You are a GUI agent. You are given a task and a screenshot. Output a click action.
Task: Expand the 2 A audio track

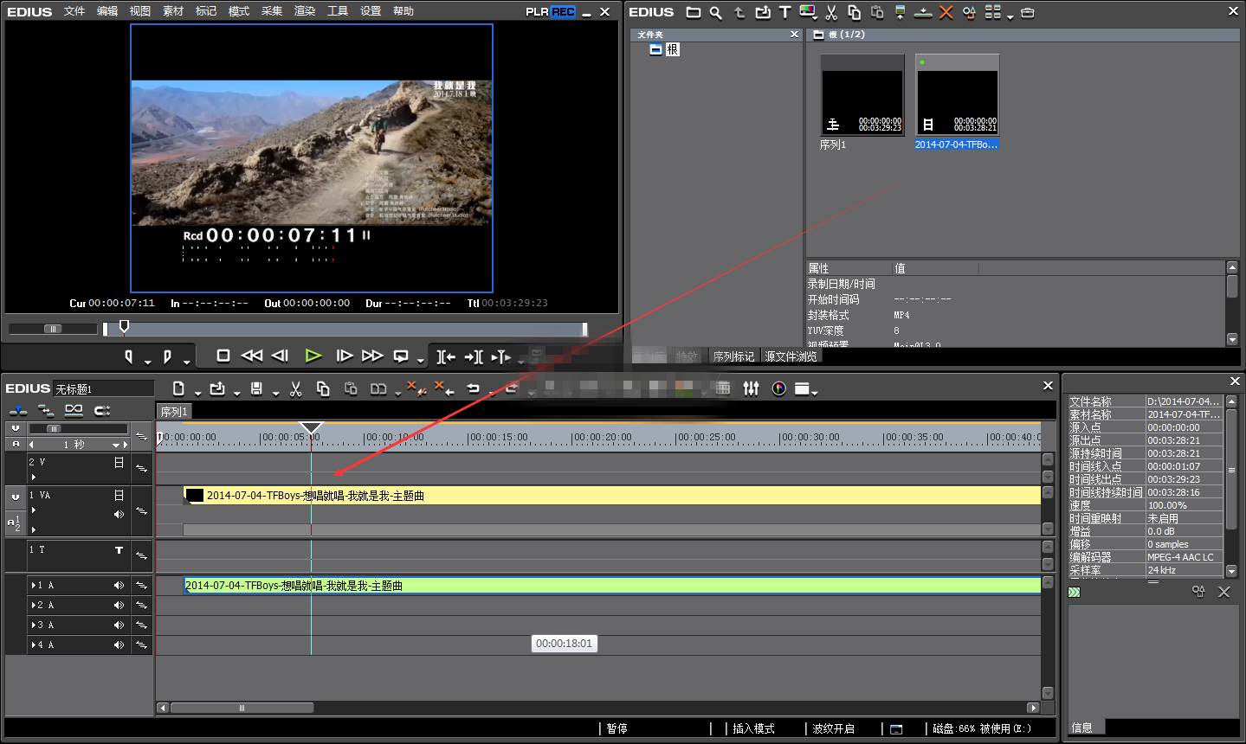click(x=33, y=606)
